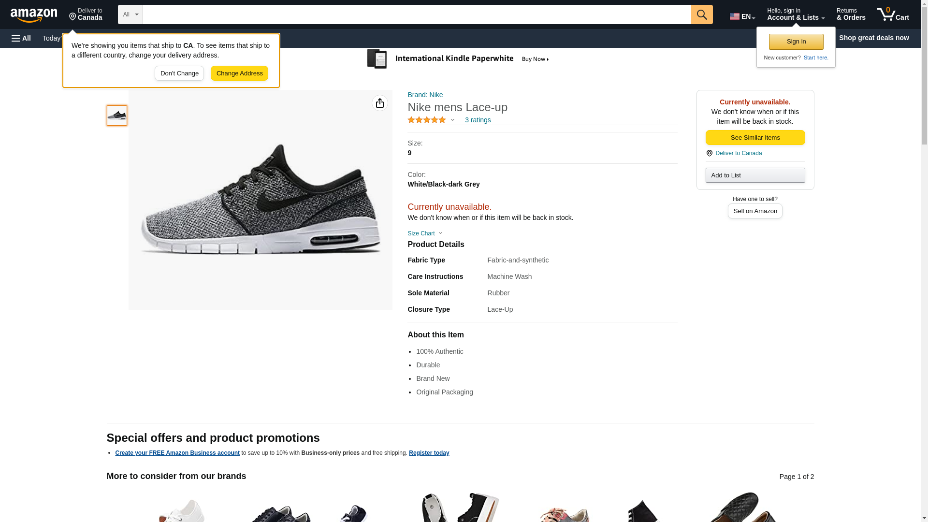Click into the Amazon search field
This screenshot has height=522, width=928.
[417, 14]
